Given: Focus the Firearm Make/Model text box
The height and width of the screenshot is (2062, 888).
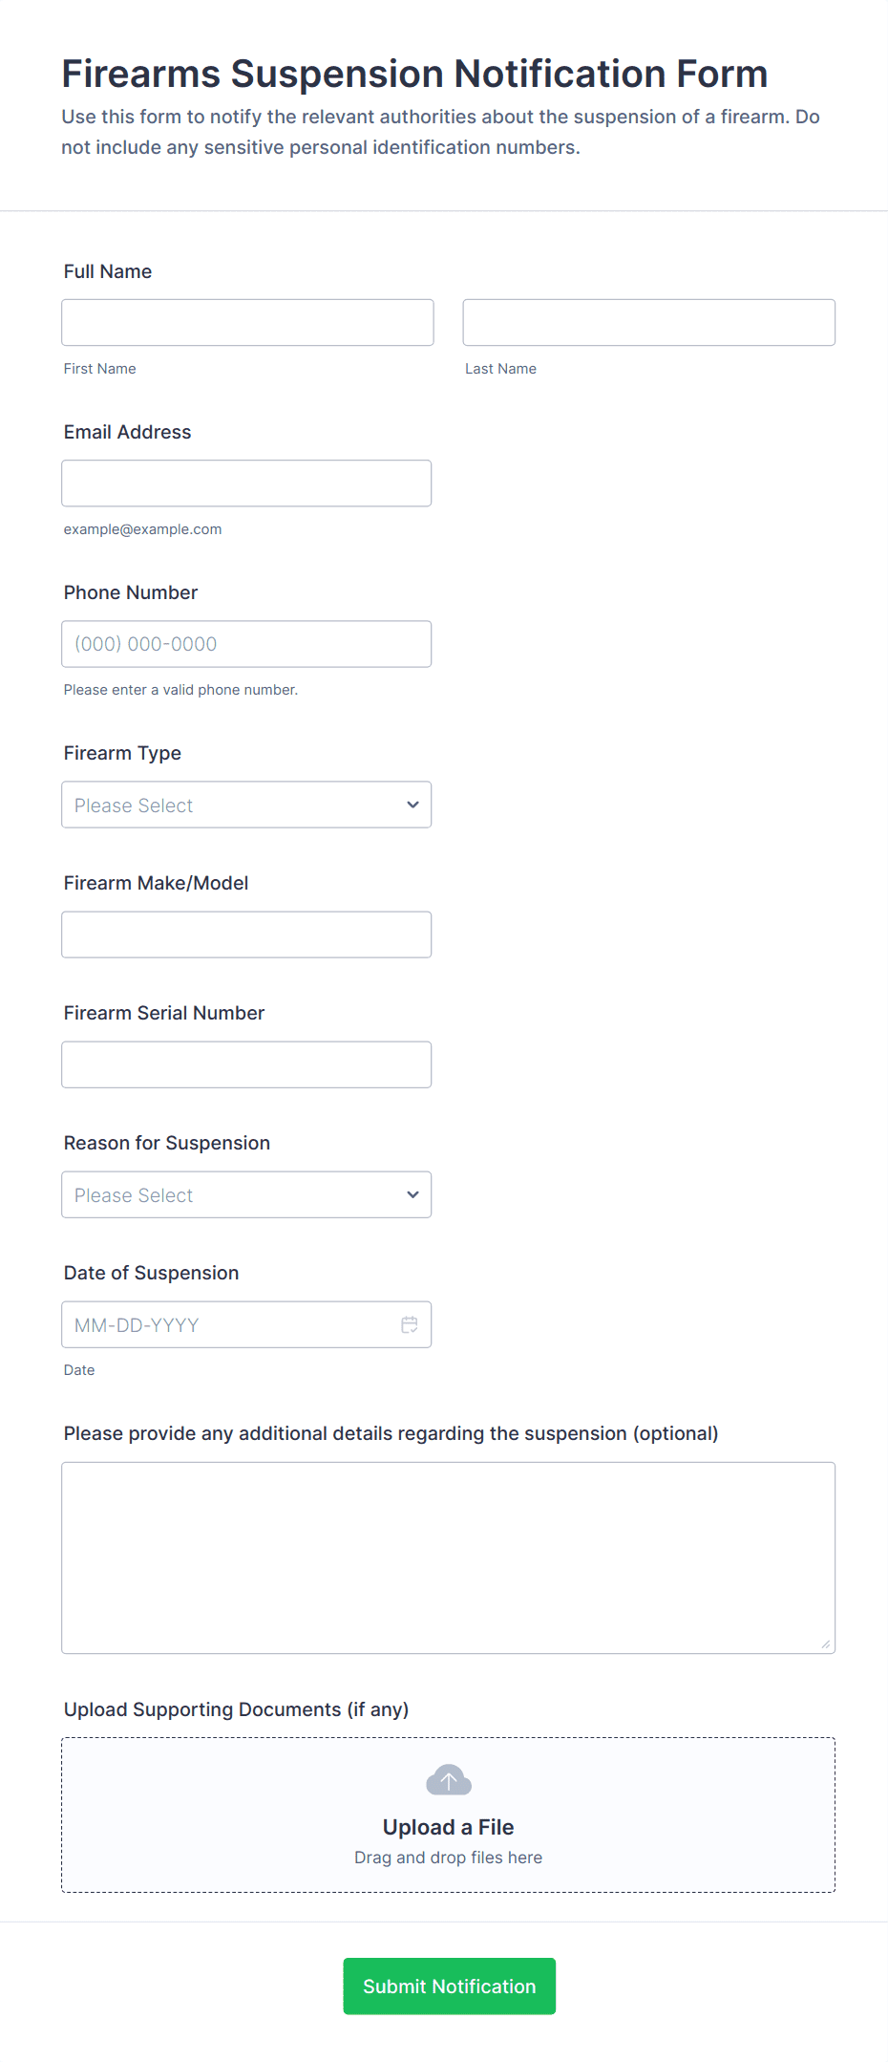Looking at the screenshot, I should pyautogui.click(x=246, y=934).
